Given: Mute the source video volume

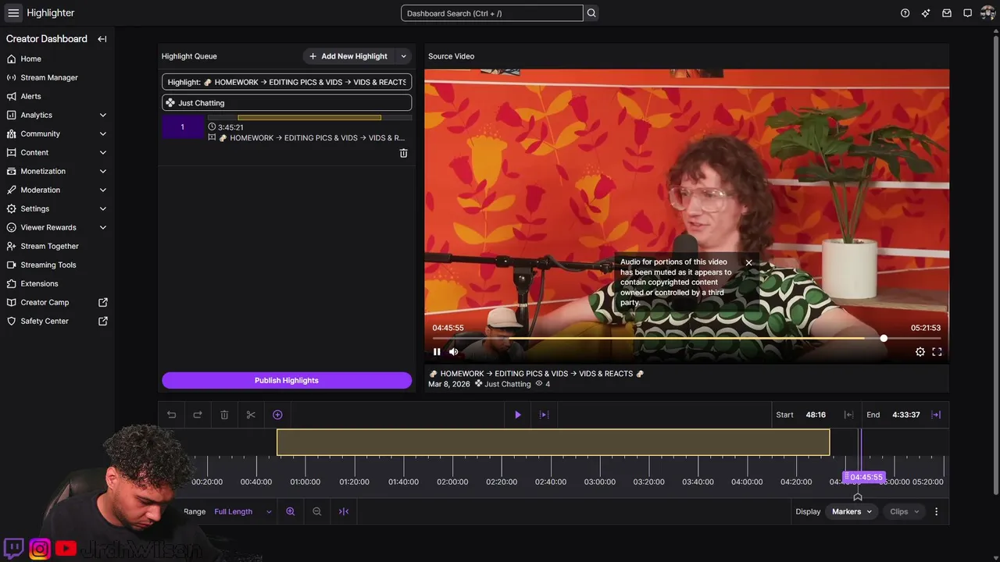Looking at the screenshot, I should tap(454, 352).
